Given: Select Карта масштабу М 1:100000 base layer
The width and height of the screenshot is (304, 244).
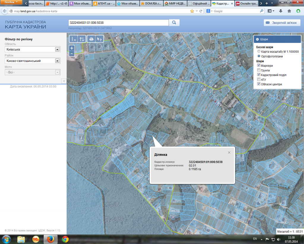Looking at the screenshot, I should (x=259, y=51).
